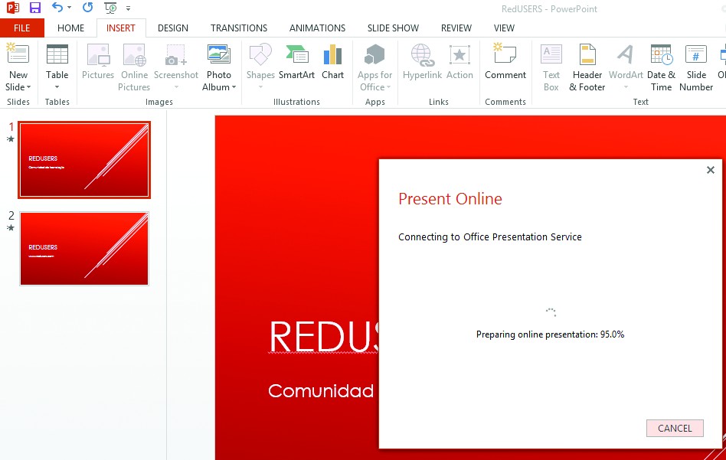Click the PowerPoint application logo
The width and height of the screenshot is (726, 460).
tap(13, 8)
